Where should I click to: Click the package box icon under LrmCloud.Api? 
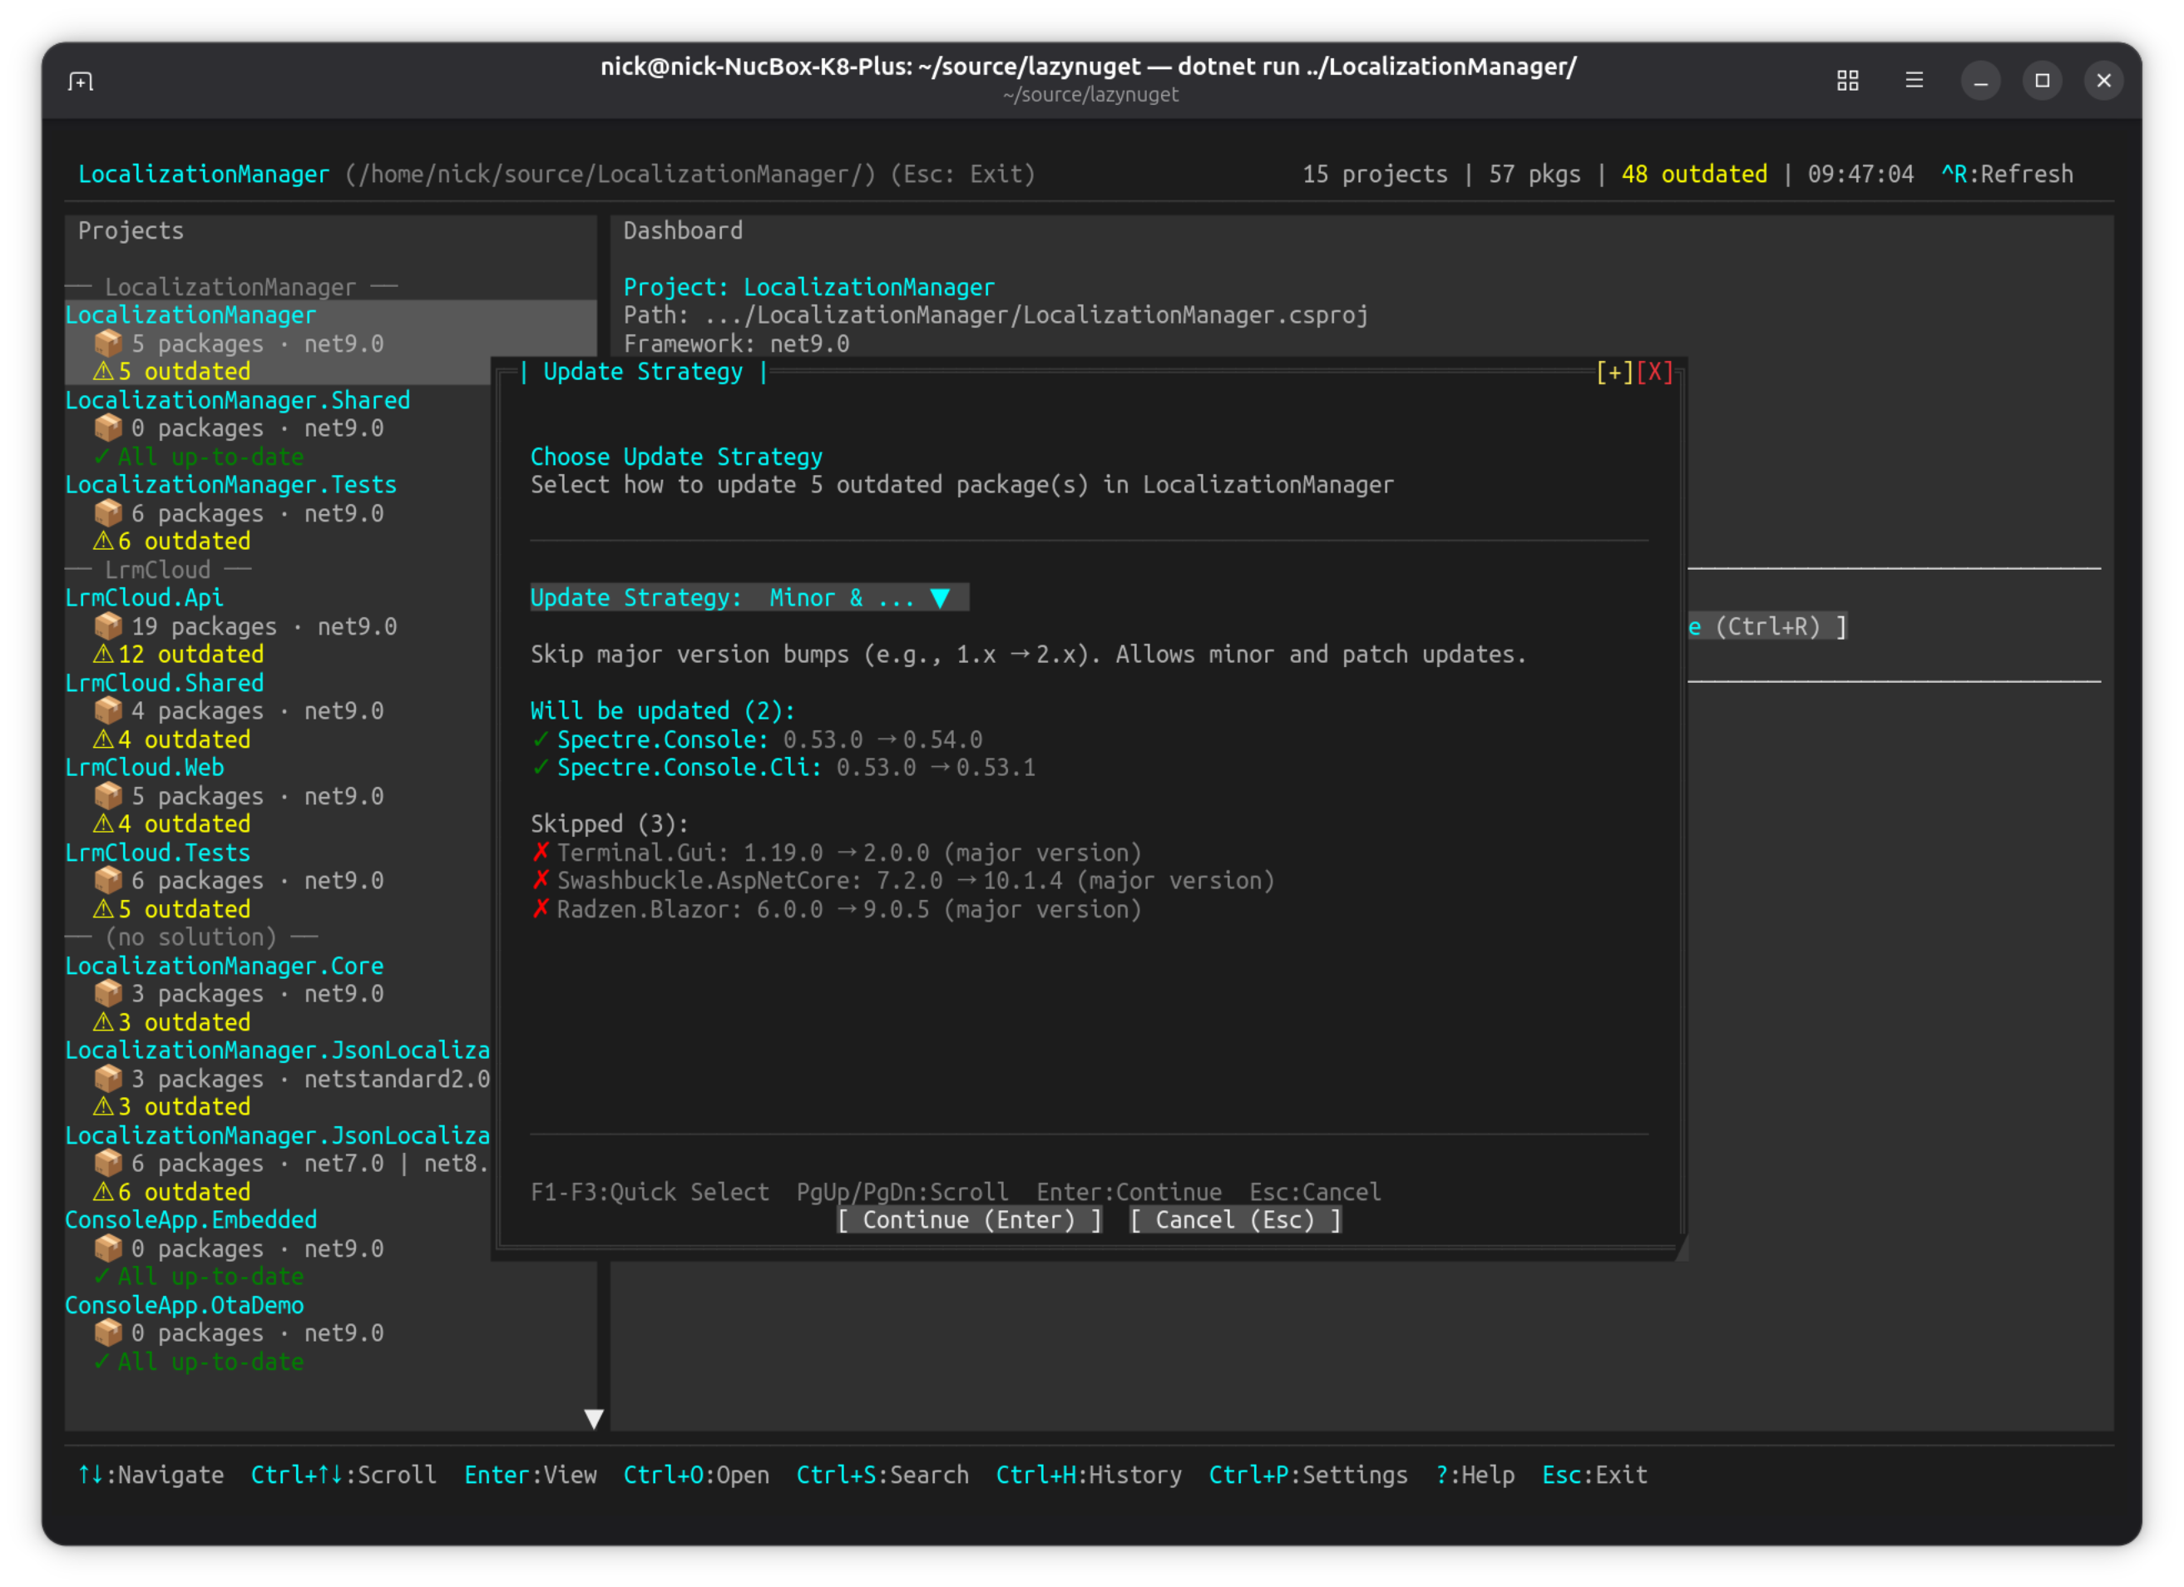(108, 626)
